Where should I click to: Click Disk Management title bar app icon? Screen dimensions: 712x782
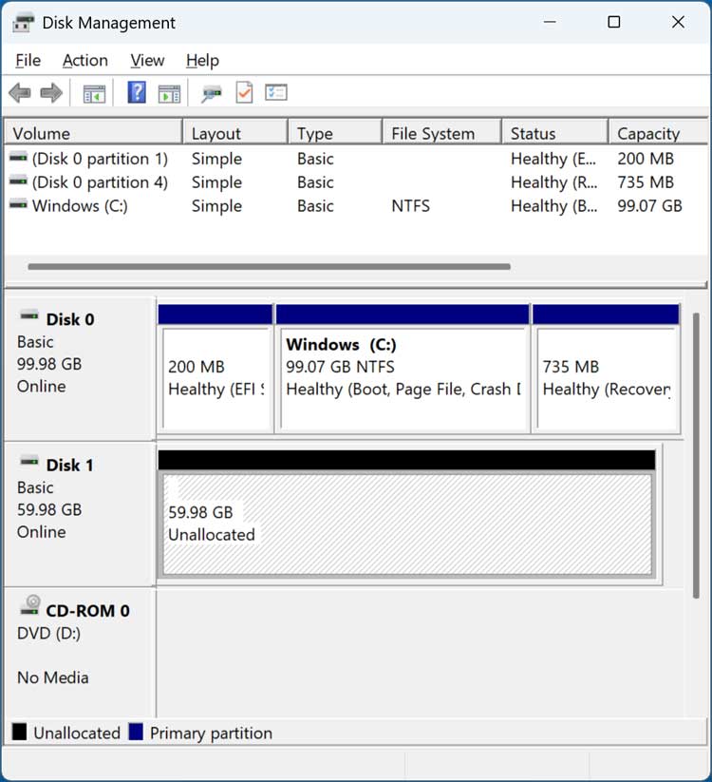23,23
